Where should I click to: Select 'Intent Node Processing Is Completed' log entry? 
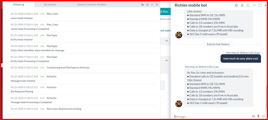pyautogui.click(x=30, y=29)
